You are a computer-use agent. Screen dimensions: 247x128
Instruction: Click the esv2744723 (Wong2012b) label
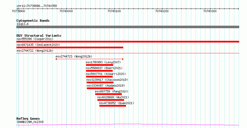[74, 56]
